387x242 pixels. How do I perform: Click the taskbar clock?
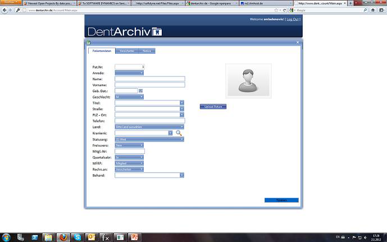376,238
